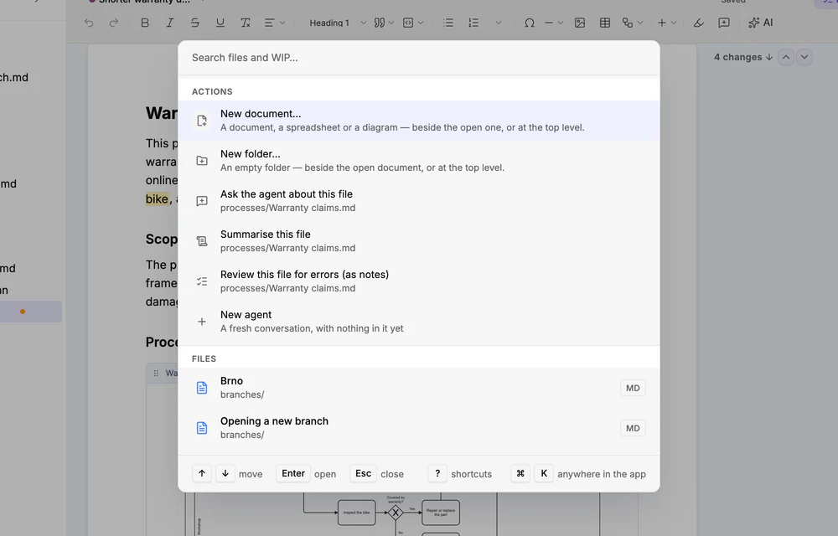Select Review this file for errors
838x536 pixels.
click(x=418, y=281)
